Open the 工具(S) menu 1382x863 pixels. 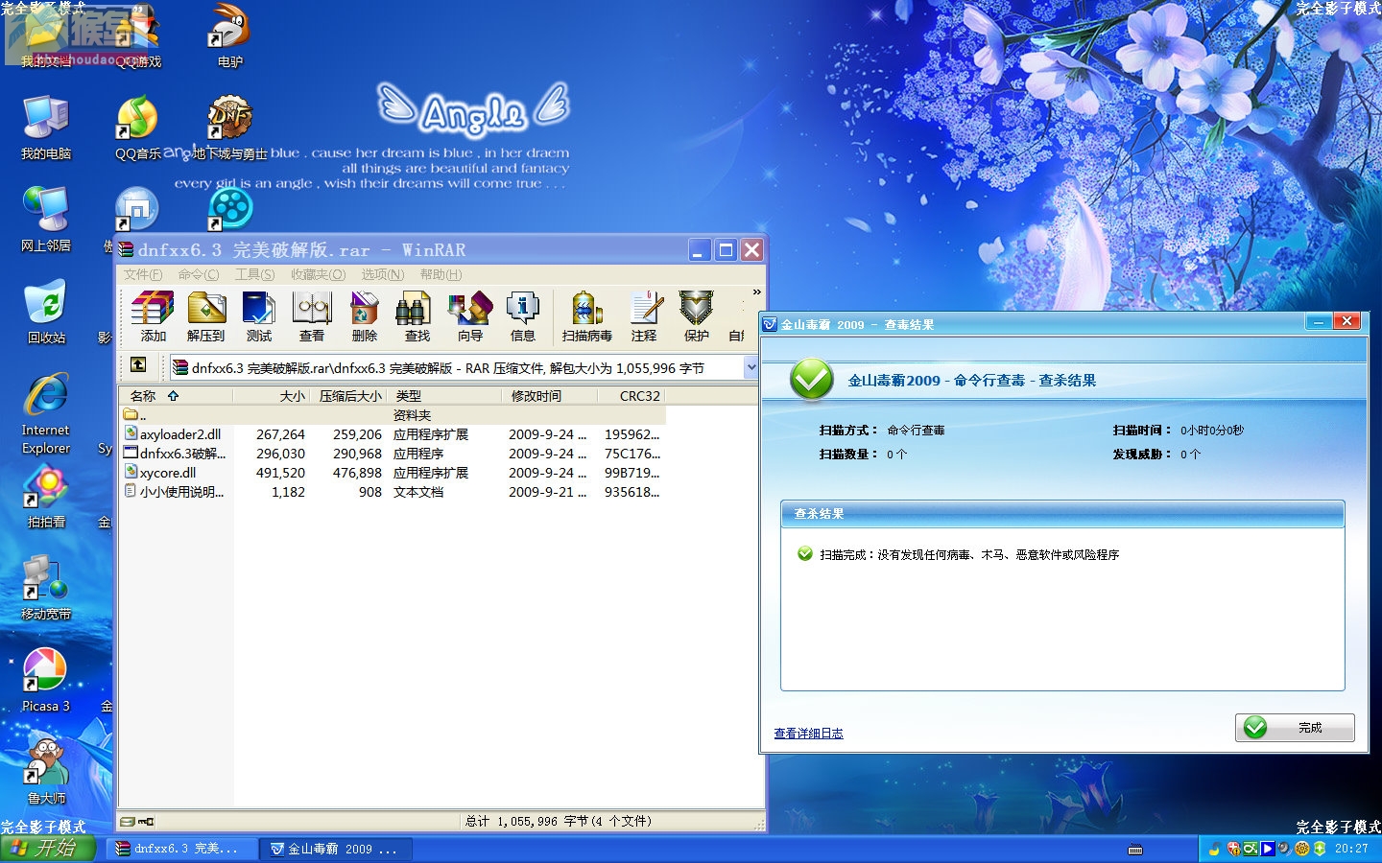(x=254, y=274)
